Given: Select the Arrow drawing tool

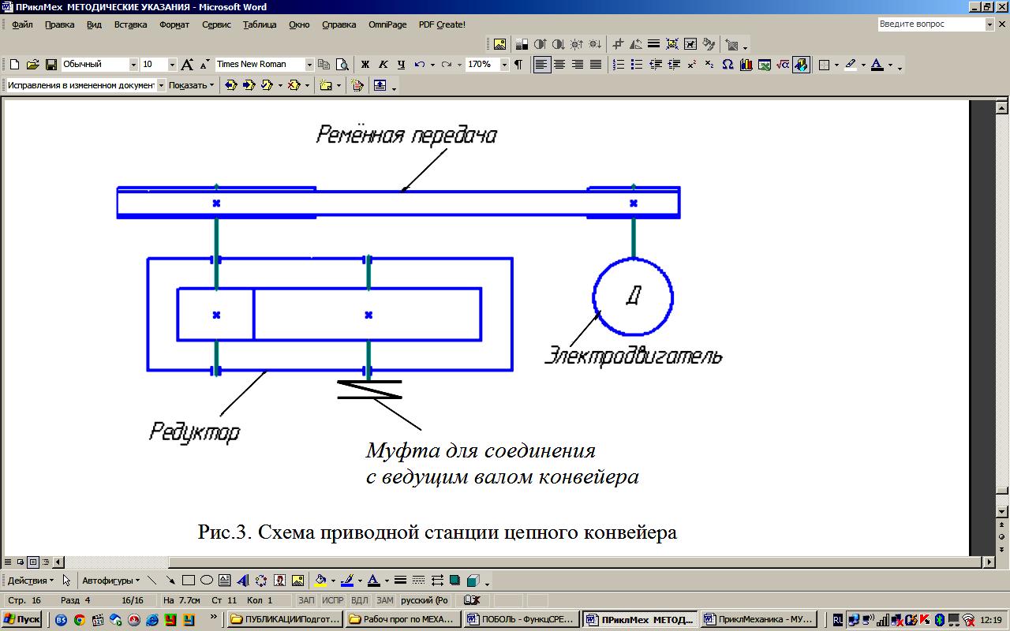Looking at the screenshot, I should pyautogui.click(x=170, y=581).
